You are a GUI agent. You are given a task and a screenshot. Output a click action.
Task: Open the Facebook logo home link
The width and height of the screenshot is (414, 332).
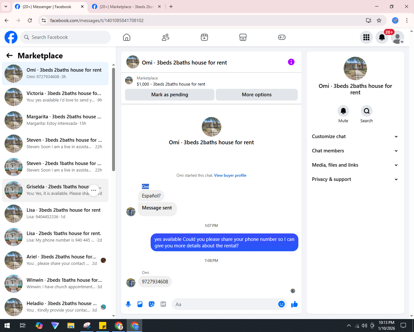click(x=11, y=37)
